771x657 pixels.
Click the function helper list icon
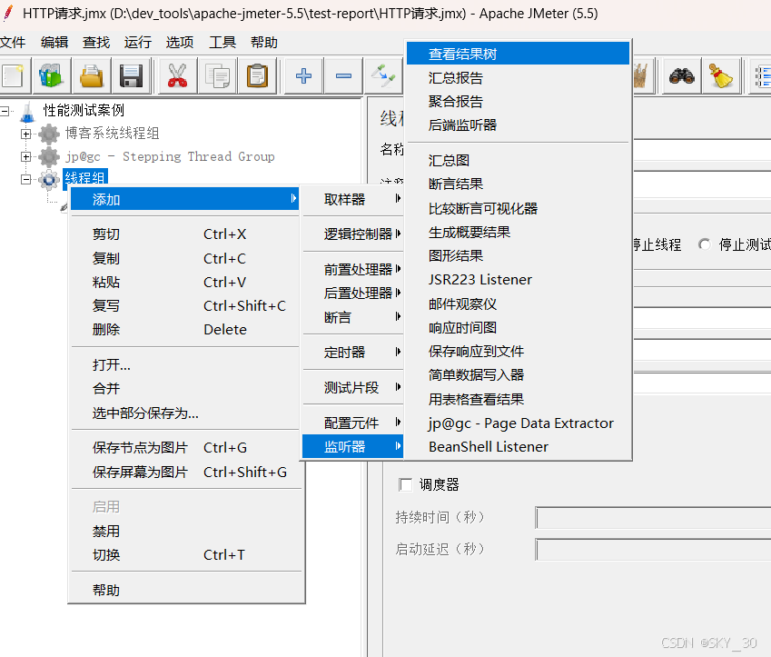pyautogui.click(x=761, y=75)
